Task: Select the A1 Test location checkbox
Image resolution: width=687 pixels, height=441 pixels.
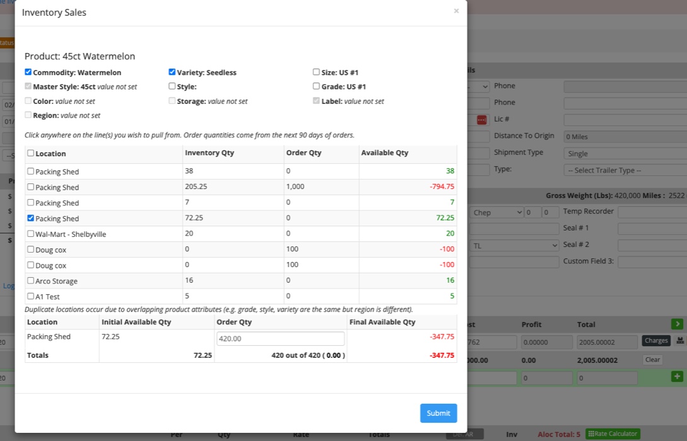Action: point(30,296)
